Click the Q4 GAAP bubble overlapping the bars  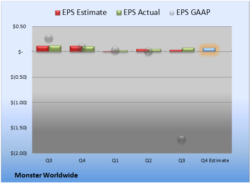click(82, 47)
